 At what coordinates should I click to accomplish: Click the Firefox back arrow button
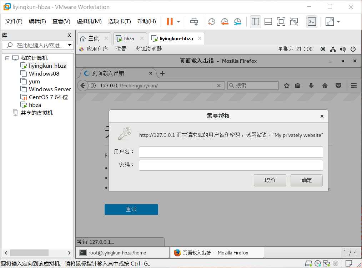[83, 86]
